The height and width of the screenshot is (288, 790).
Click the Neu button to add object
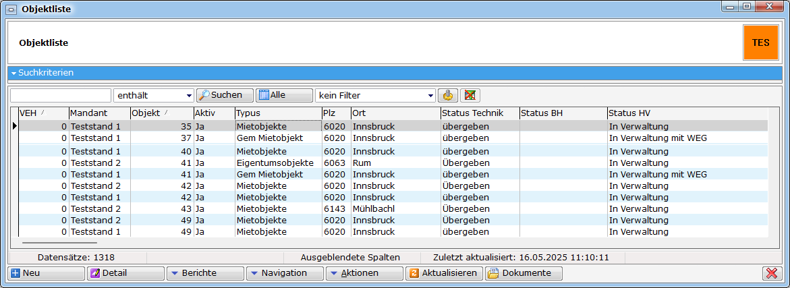coord(46,273)
